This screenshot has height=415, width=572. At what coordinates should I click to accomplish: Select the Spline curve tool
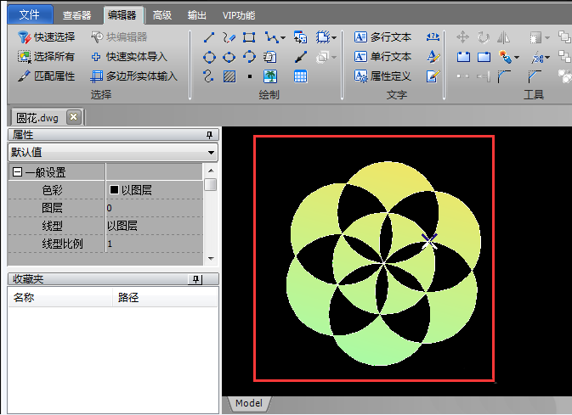208,76
